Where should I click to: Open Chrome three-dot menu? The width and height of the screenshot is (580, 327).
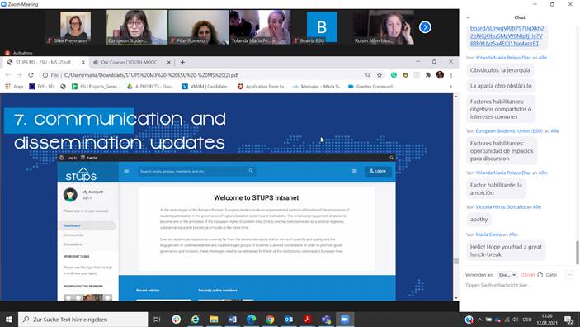451,75
